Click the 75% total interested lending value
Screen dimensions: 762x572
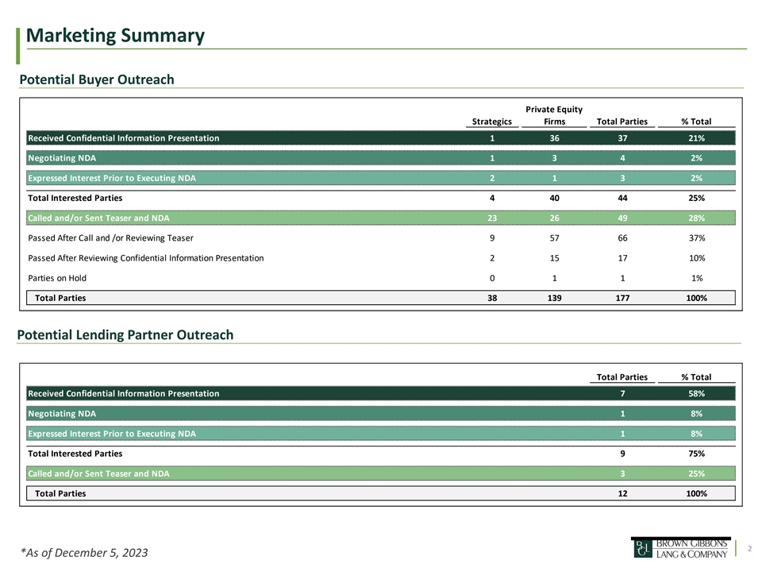tap(696, 454)
